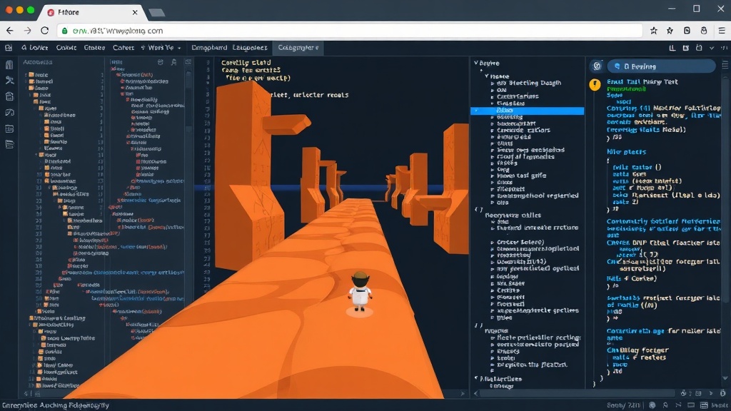Screen dimensions: 731x411
Task: Click the app logo icon left of menus
Action: 9,48
